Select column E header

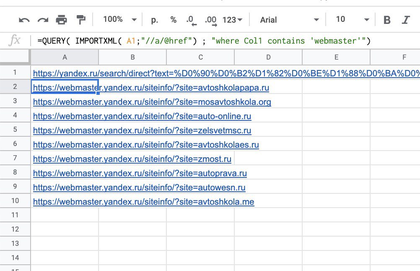(337, 57)
